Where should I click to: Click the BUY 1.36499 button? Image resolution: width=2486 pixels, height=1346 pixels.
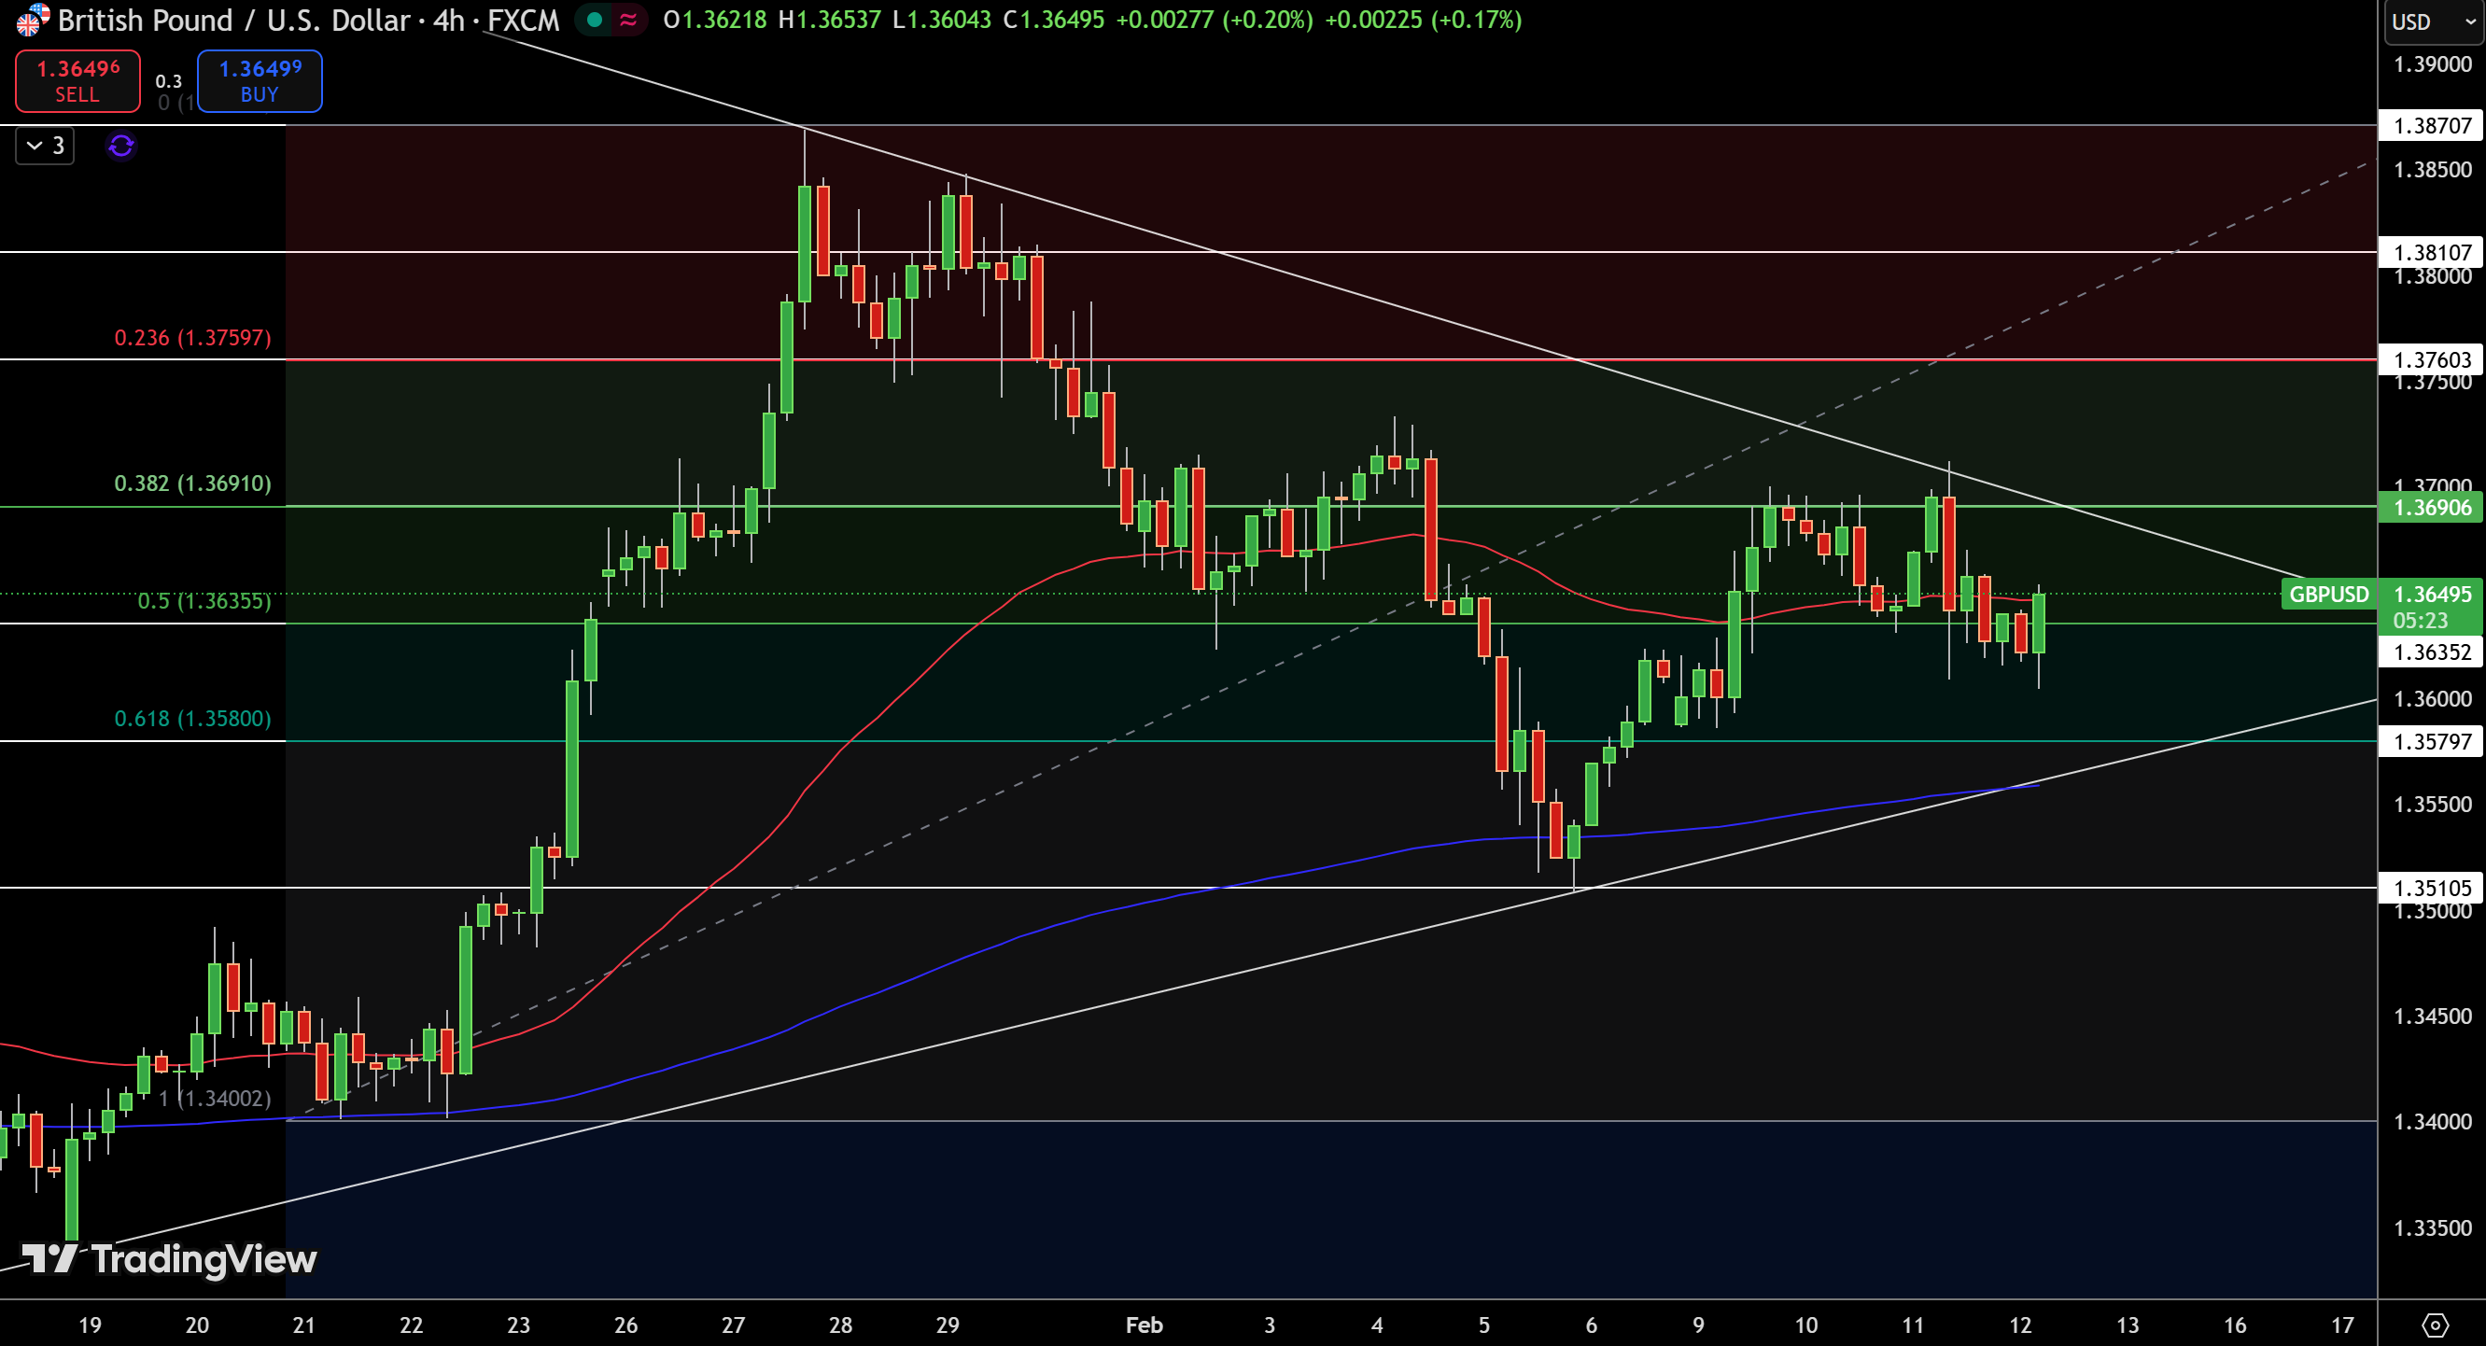260,81
